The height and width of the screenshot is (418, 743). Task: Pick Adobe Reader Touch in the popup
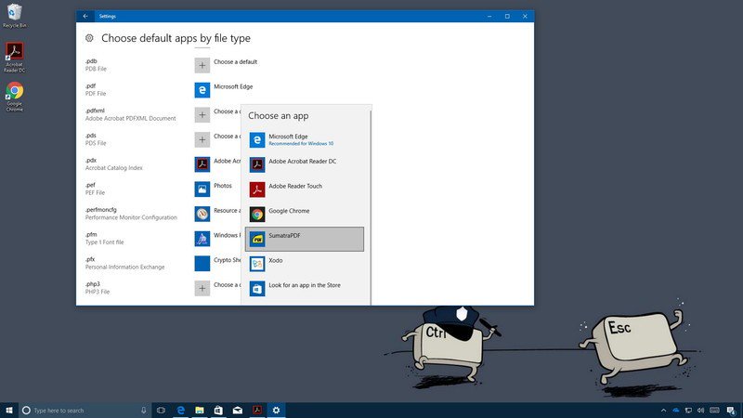pos(305,189)
